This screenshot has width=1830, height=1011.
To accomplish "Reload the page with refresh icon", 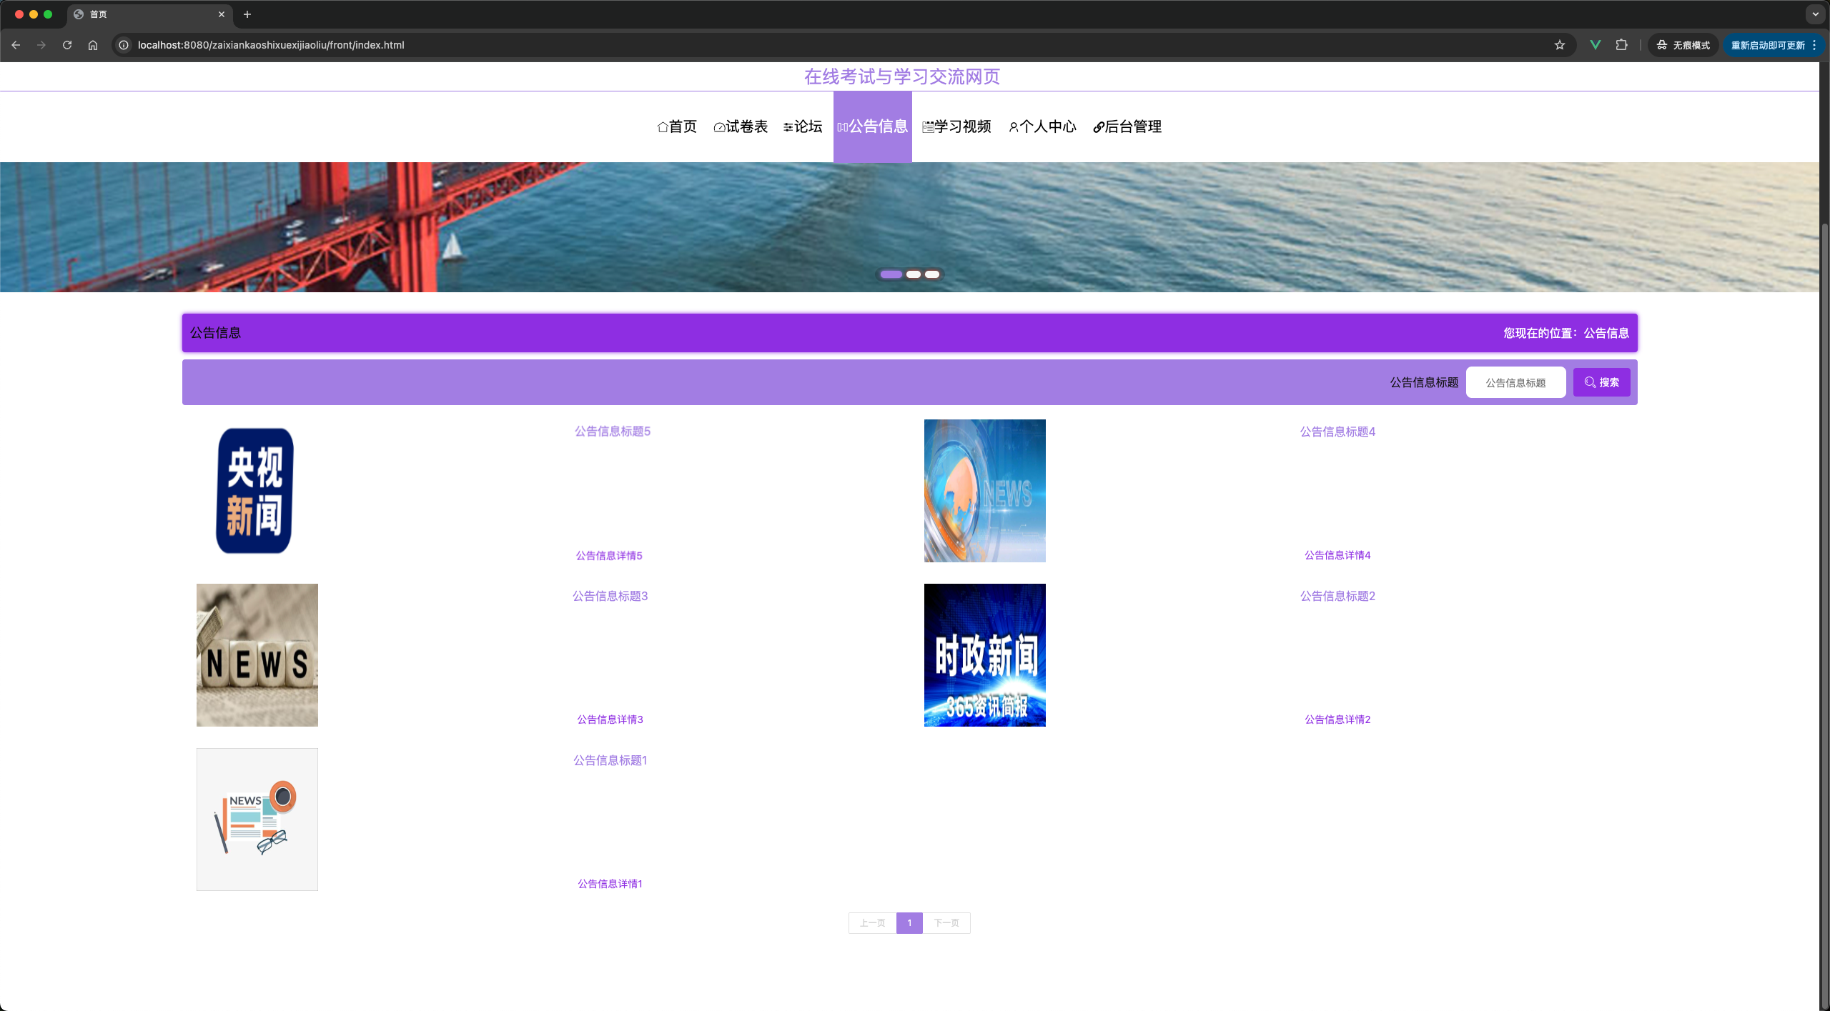I will [67, 45].
